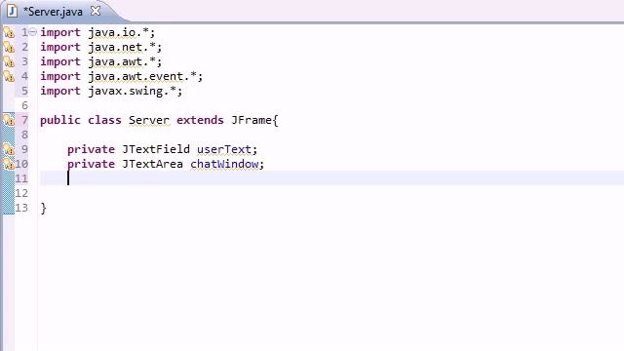Place cursor on 'java.net.*' import text
The height and width of the screenshot is (351, 624).
point(122,47)
